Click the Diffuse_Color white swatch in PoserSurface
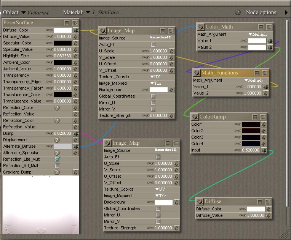Screen dimensions: 291x240 (63, 30)
